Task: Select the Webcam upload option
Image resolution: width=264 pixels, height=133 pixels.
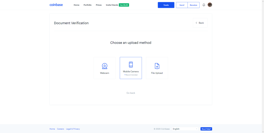Action: click(105, 68)
